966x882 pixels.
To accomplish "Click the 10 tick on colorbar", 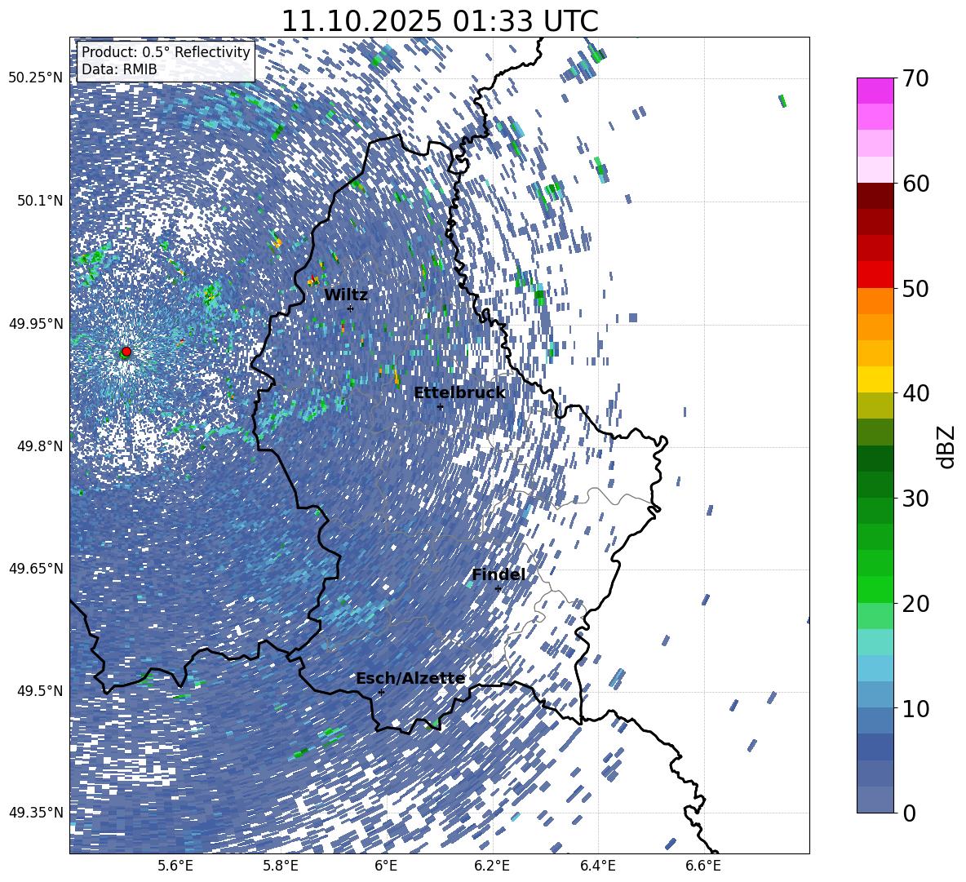I will [x=916, y=708].
